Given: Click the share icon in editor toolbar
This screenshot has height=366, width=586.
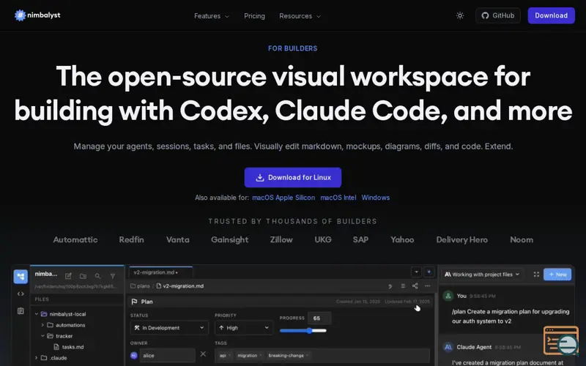Looking at the screenshot, I should (415, 285).
